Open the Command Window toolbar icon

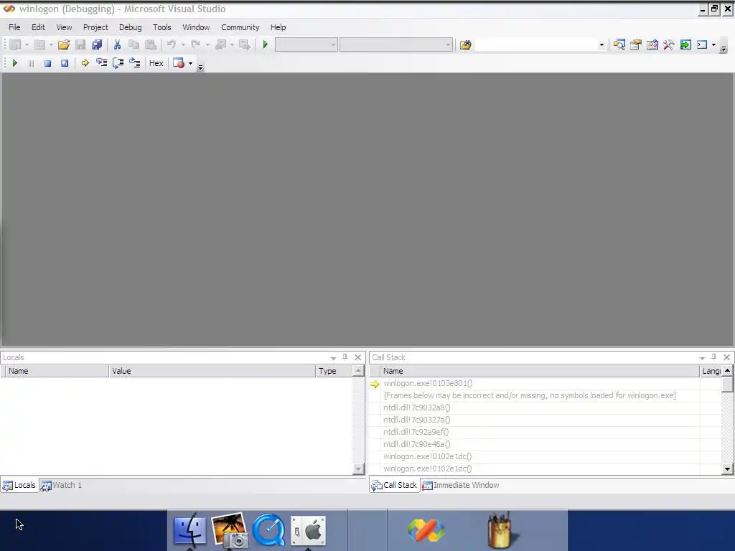click(702, 44)
